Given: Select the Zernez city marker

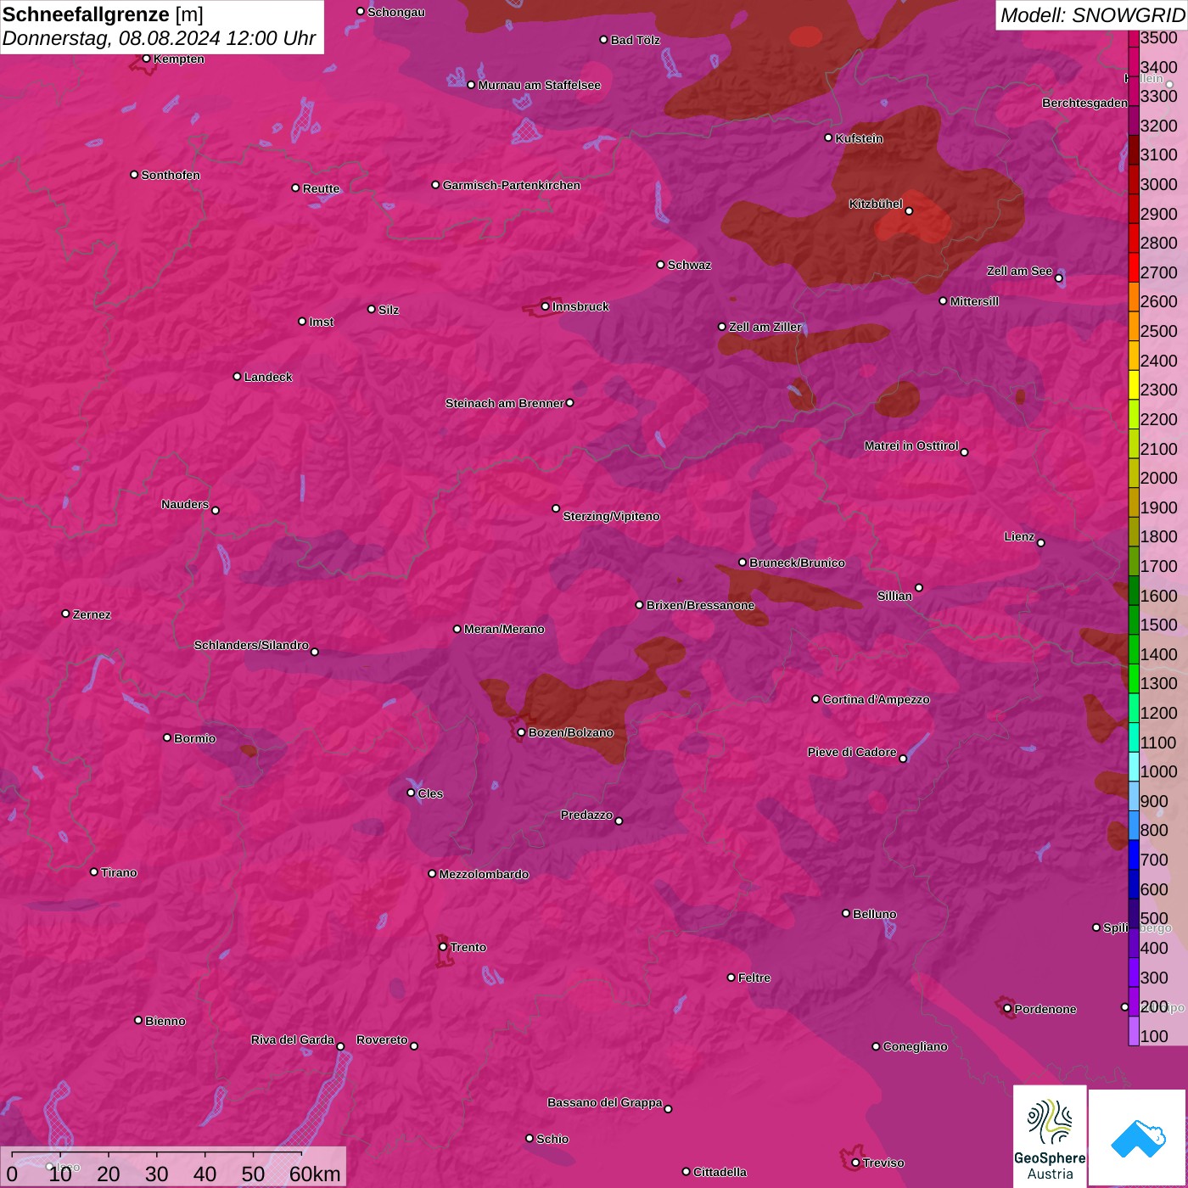Looking at the screenshot, I should point(66,614).
